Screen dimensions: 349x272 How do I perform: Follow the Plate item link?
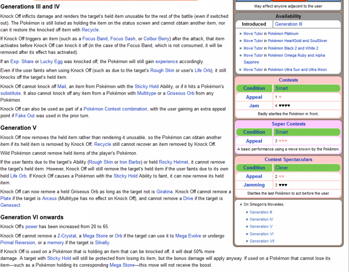(5, 198)
